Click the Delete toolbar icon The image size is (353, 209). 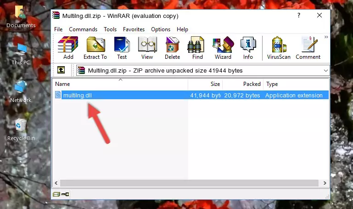point(172,48)
